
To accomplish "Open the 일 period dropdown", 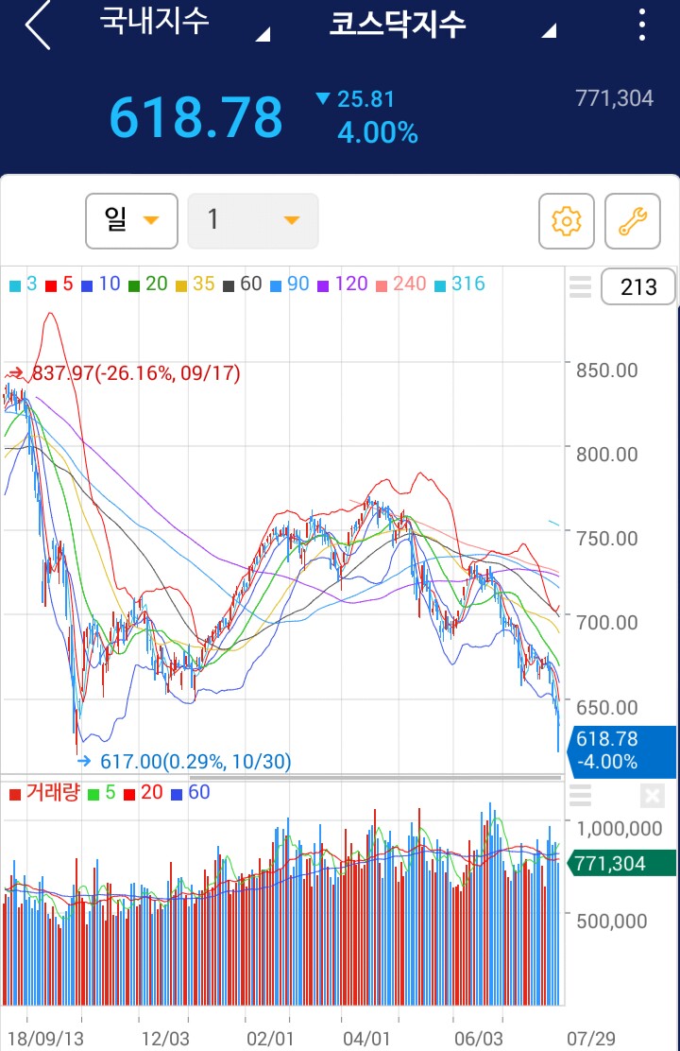I will point(131,220).
